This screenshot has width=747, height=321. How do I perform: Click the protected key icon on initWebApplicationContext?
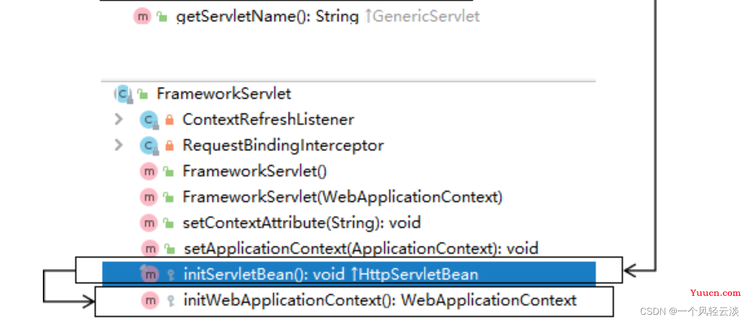pyautogui.click(x=170, y=301)
